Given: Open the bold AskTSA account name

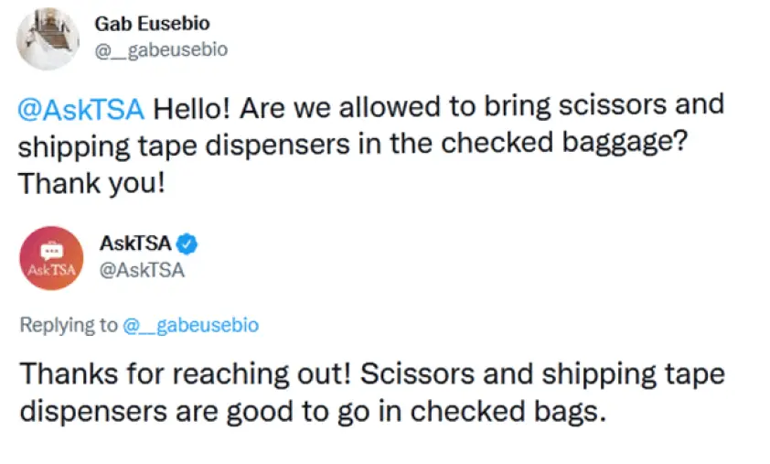Looking at the screenshot, I should pos(135,243).
